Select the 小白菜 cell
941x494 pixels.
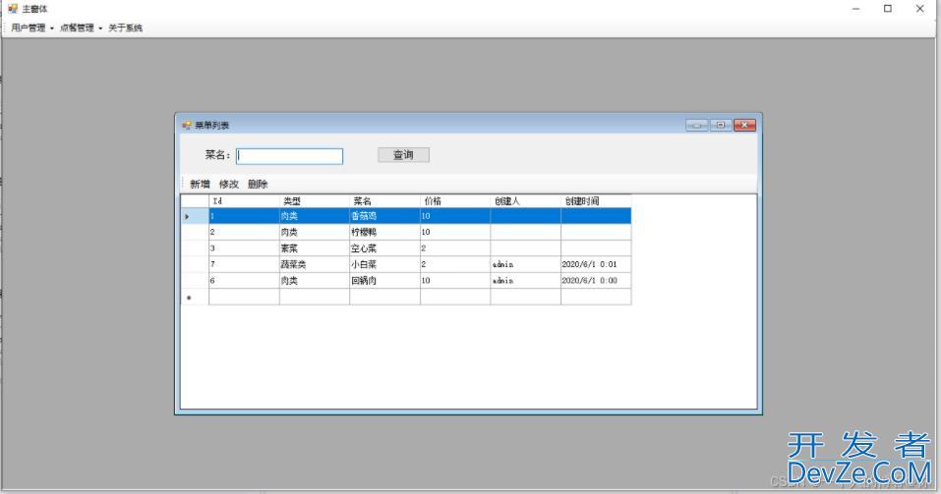pyautogui.click(x=384, y=264)
